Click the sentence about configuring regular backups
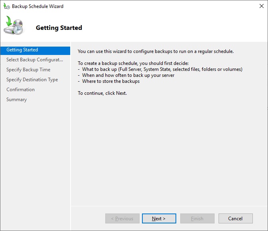This screenshot has height=231, width=268. coord(156,51)
